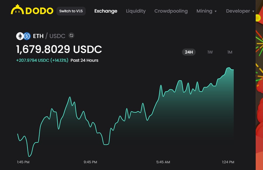Click the price chart's latest peak

[x=228, y=68]
